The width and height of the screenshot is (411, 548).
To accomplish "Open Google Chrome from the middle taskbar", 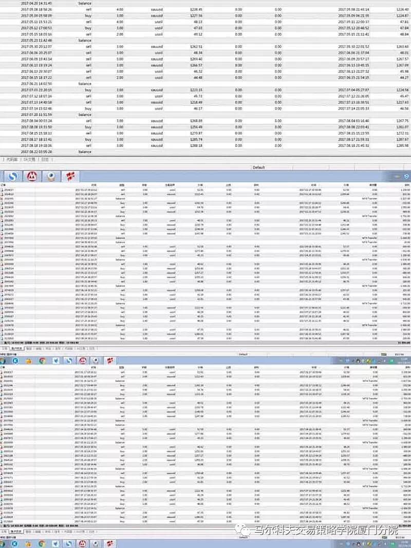I will [x=43, y=360].
